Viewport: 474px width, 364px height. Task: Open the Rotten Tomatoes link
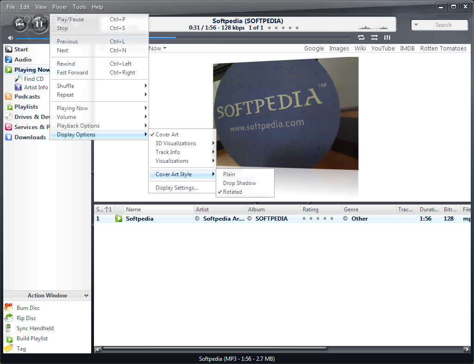tap(443, 48)
